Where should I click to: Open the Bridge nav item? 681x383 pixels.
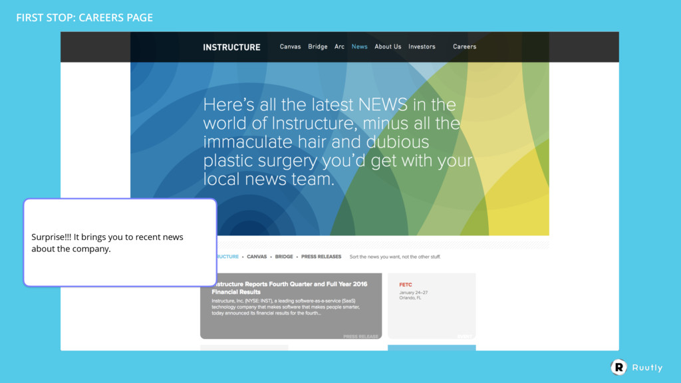coord(317,47)
